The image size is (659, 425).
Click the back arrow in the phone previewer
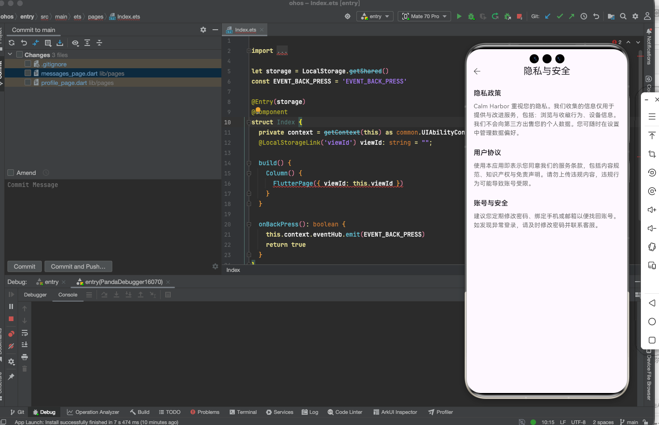pyautogui.click(x=477, y=71)
